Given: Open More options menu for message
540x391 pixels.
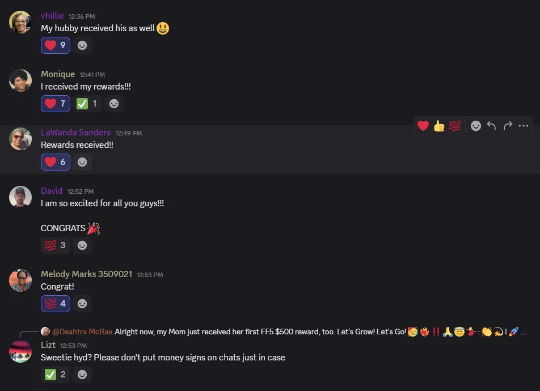Looking at the screenshot, I should click(x=524, y=126).
